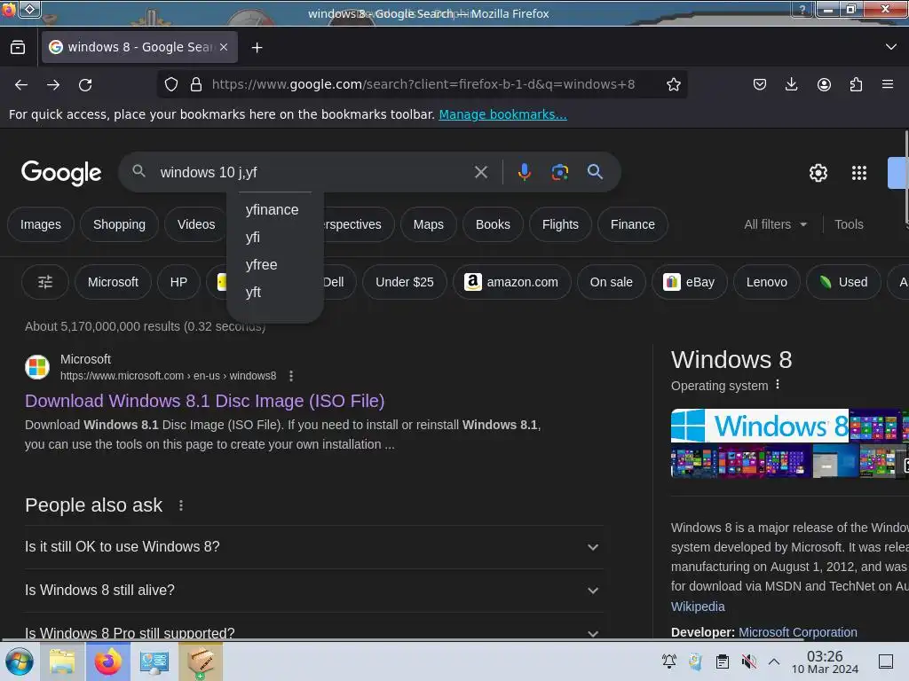
Task: Open the Manage bookmarks link
Action: [502, 114]
